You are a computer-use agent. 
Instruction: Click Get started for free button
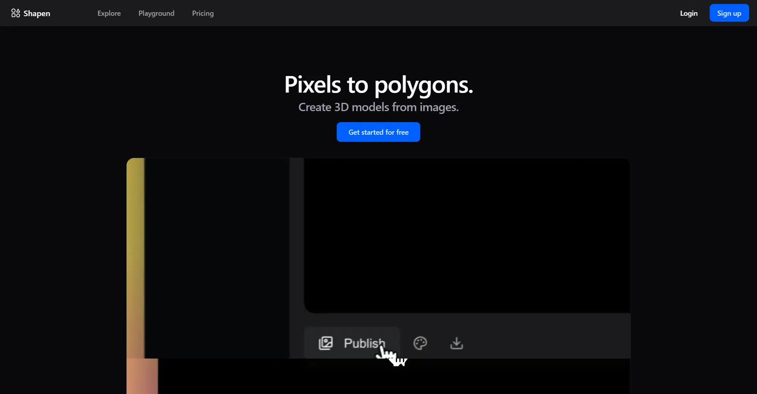click(x=378, y=132)
